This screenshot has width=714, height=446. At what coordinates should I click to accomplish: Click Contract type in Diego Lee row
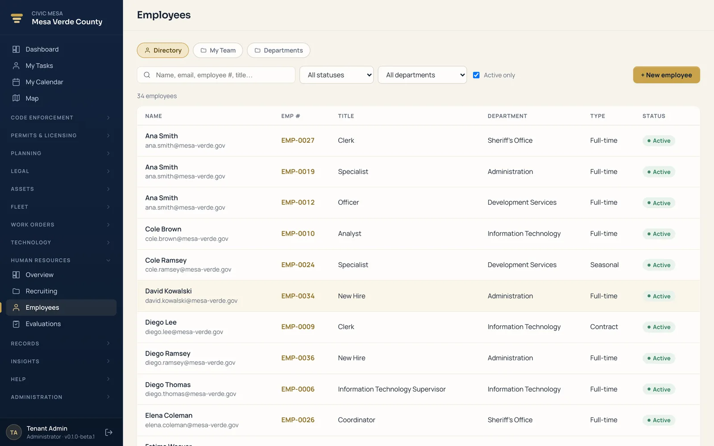pyautogui.click(x=604, y=327)
